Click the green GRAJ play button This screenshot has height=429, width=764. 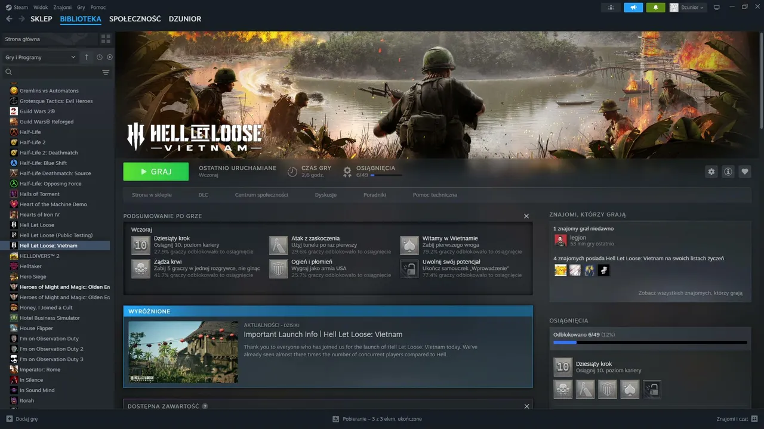[x=156, y=172]
